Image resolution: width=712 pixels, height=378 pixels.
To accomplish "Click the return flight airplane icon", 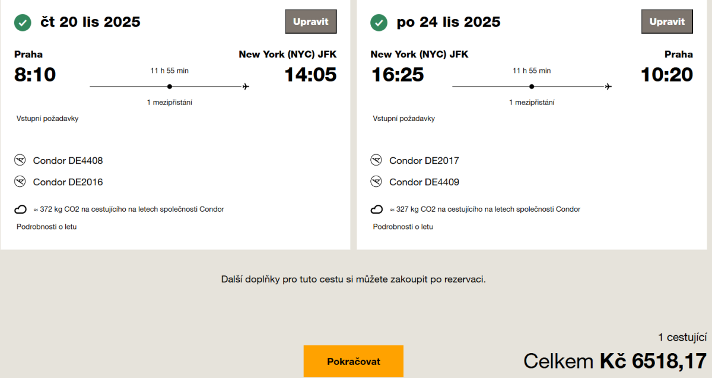I will click(608, 87).
